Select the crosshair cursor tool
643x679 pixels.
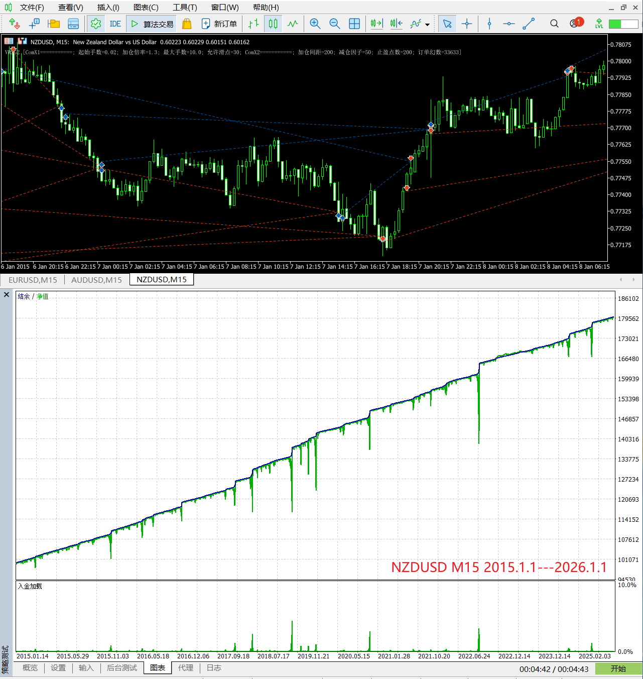467,24
